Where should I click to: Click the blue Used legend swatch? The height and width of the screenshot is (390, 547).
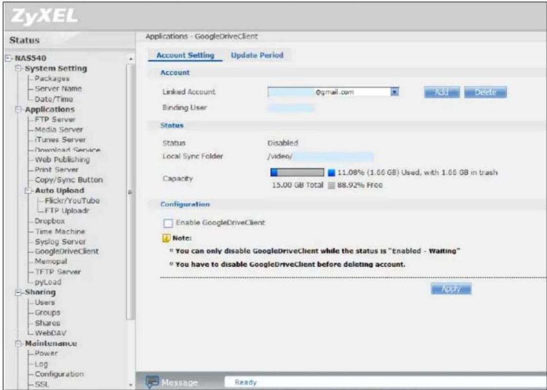(332, 173)
